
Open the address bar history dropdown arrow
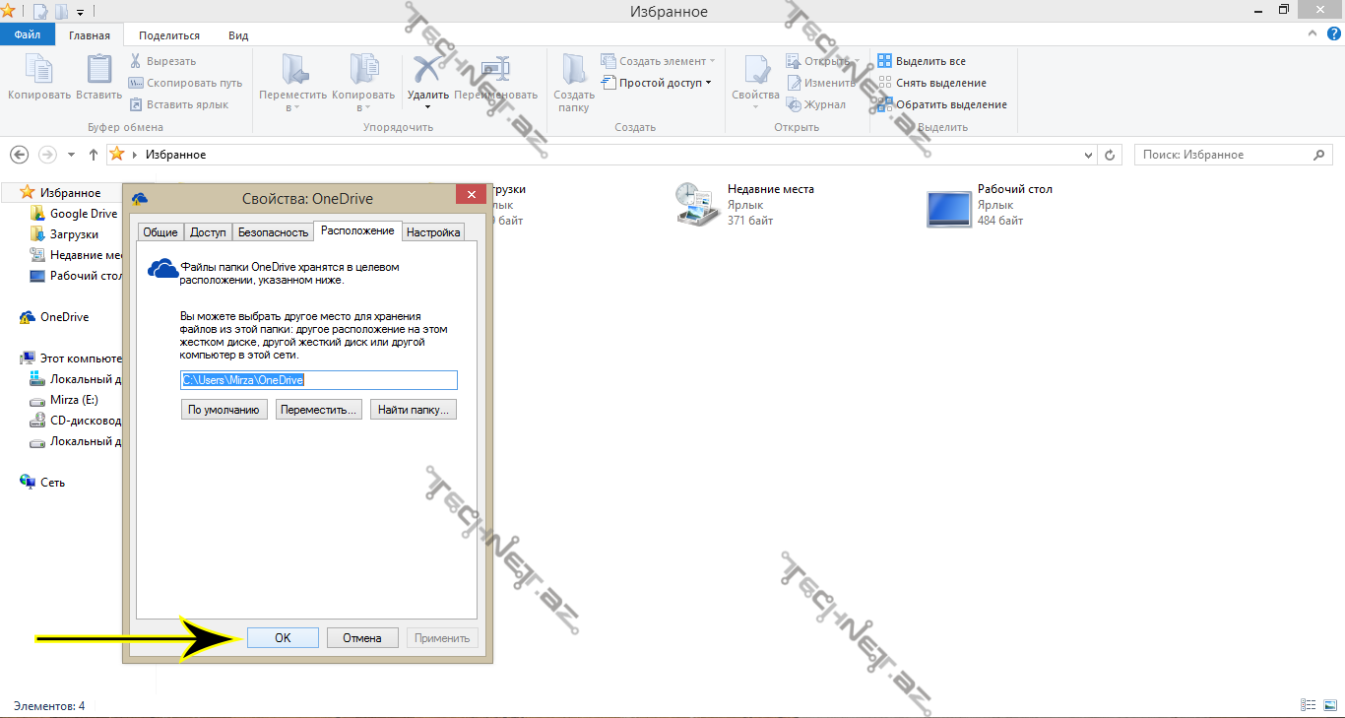(x=1088, y=155)
